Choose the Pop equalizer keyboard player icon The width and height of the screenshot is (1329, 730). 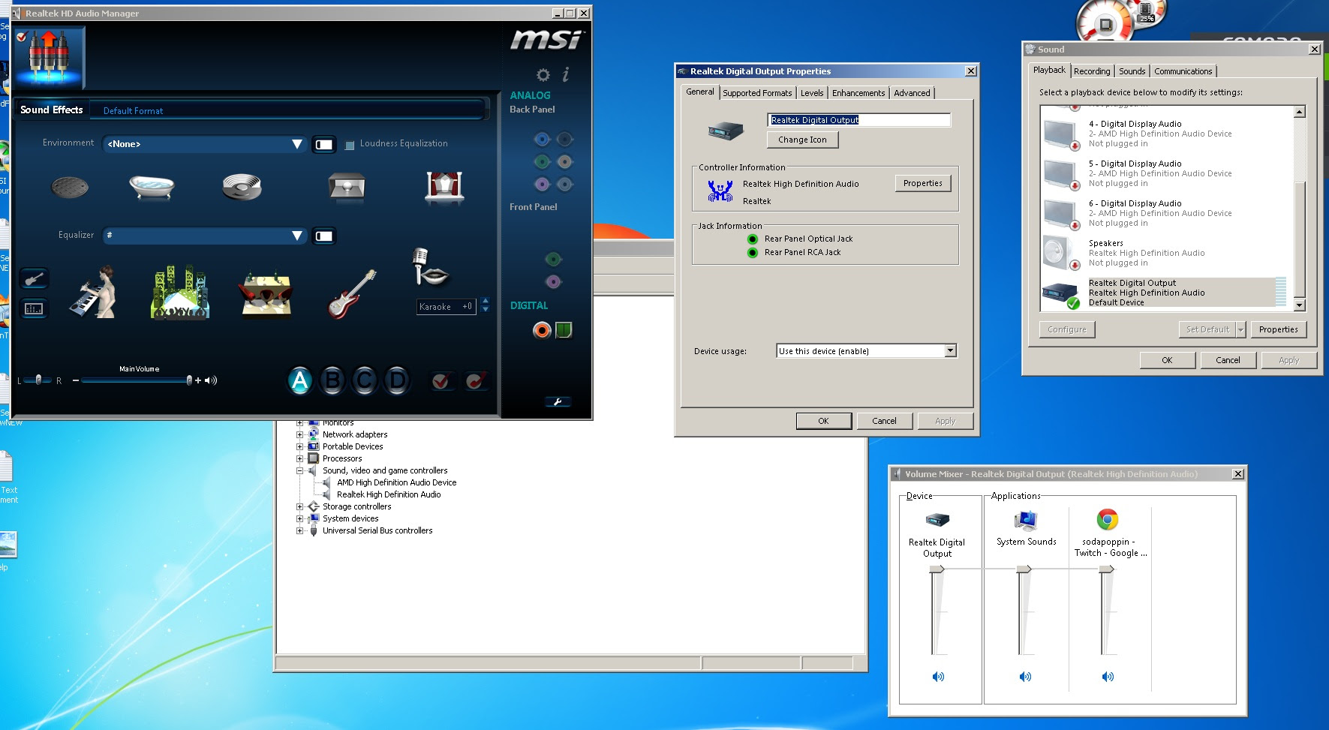click(94, 292)
